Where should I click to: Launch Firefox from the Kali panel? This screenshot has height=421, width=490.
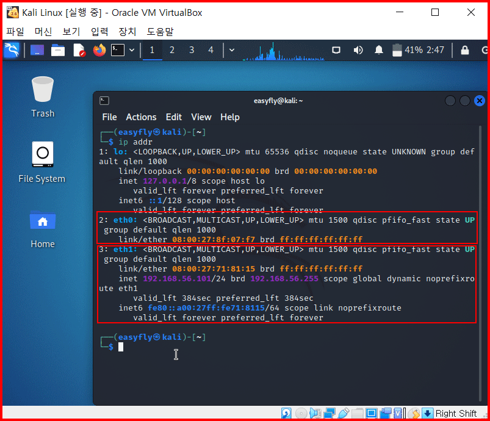pyautogui.click(x=99, y=50)
